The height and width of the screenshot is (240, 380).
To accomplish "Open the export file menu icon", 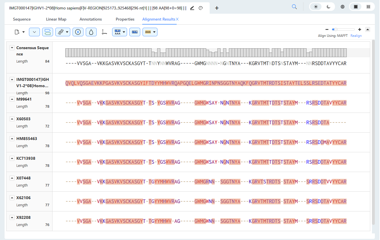I will pos(17,32).
